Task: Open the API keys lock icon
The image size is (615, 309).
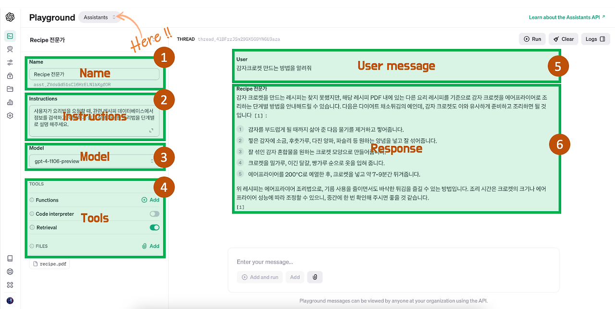Action: pos(10,76)
